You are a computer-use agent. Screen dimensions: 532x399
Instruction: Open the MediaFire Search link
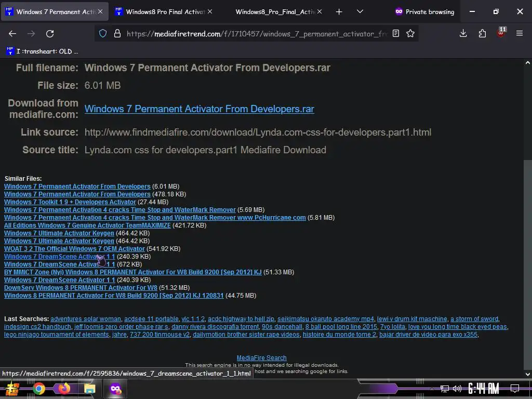[262, 357]
